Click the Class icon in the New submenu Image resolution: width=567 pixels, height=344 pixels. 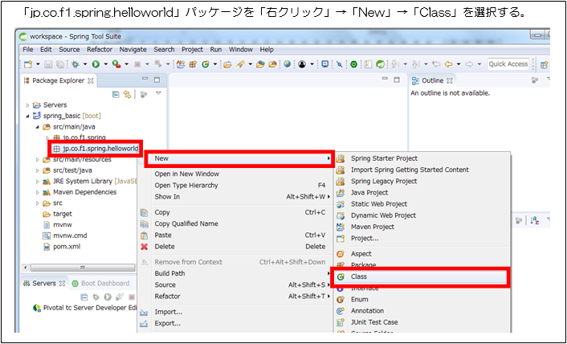tap(341, 276)
